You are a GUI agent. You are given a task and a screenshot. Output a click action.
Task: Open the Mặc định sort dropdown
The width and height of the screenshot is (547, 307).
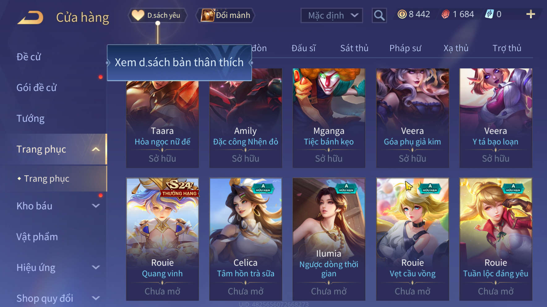pos(331,15)
